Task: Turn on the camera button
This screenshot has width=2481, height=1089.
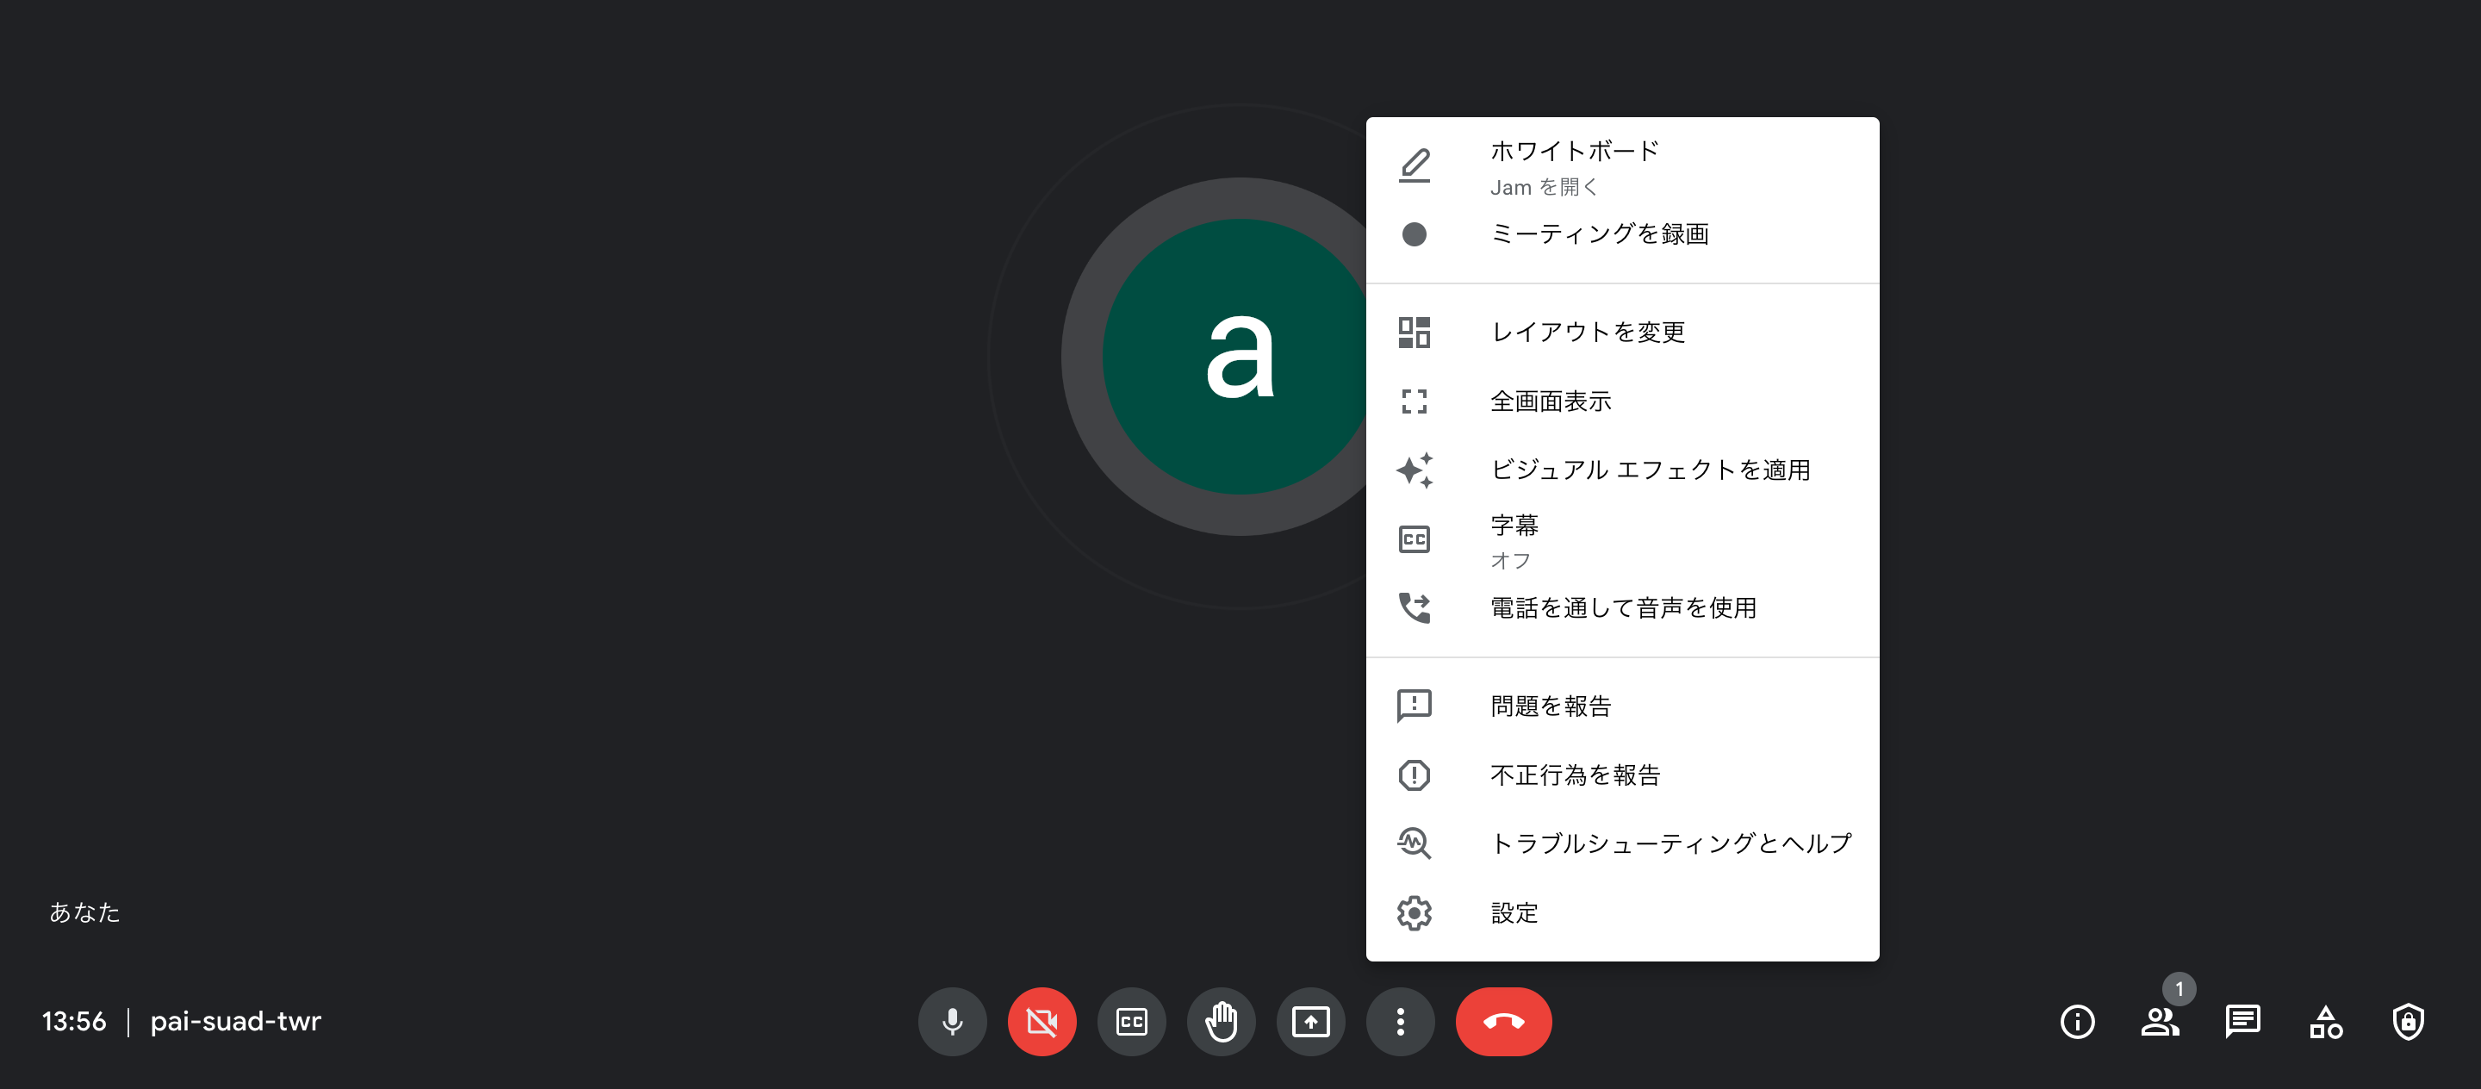Action: click(1042, 1022)
